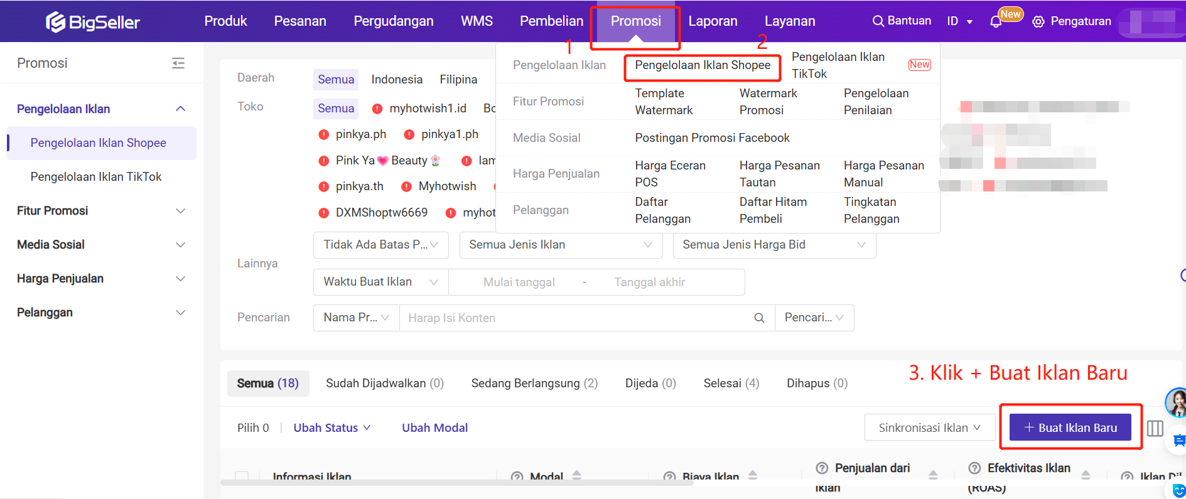Image resolution: width=1186 pixels, height=499 pixels.
Task: Open Sinkronisasi Iklan dropdown
Action: tap(929, 427)
